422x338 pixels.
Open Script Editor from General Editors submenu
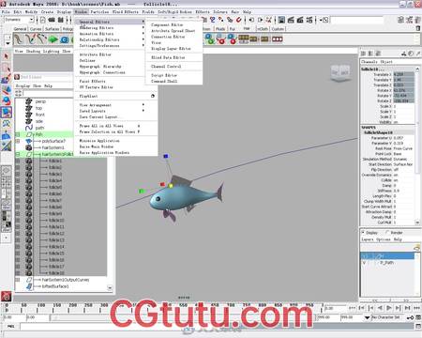click(x=164, y=75)
